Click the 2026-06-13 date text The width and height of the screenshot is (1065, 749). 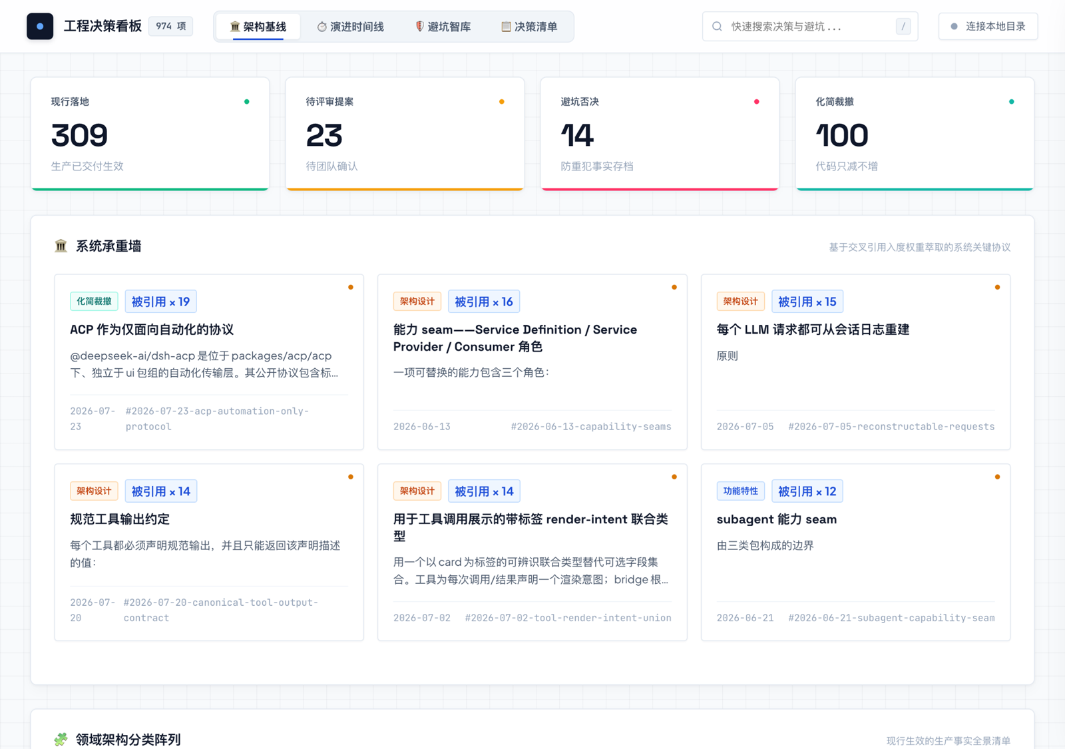pos(422,427)
